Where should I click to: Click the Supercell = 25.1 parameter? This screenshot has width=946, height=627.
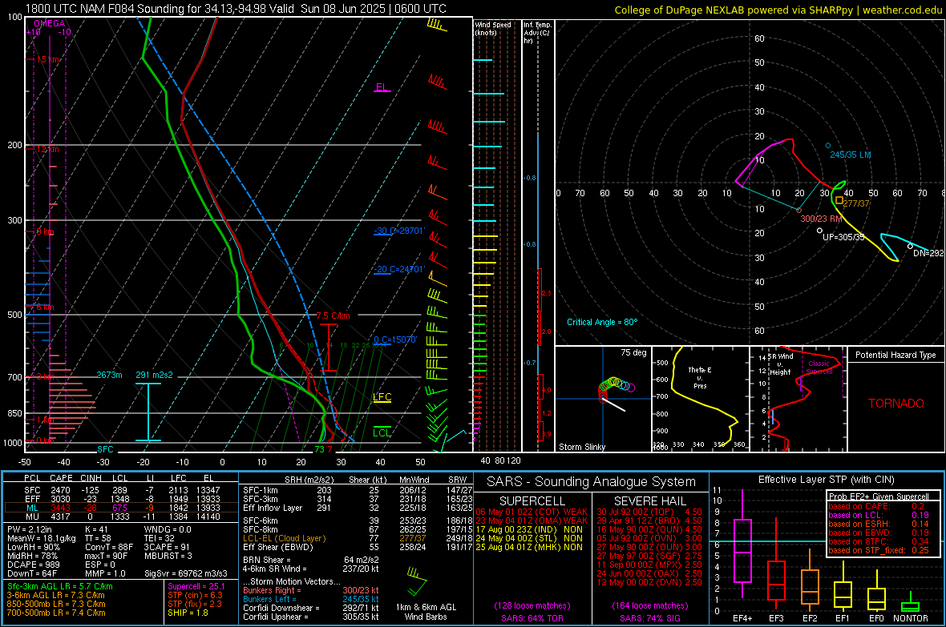tap(196, 587)
